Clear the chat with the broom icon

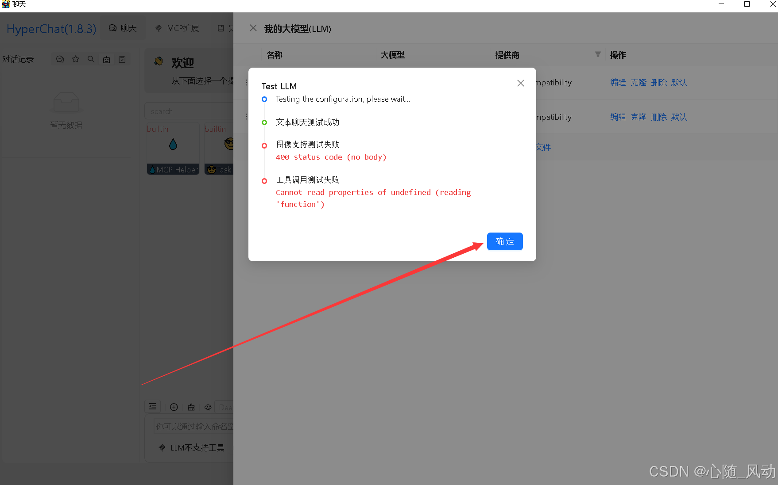[191, 407]
